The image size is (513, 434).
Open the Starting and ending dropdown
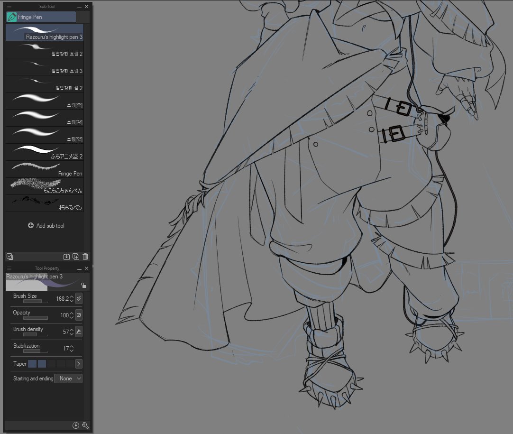[68, 379]
